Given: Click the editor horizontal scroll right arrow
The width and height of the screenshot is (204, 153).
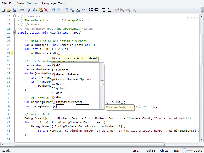Looking at the screenshot, I should click(197, 144).
